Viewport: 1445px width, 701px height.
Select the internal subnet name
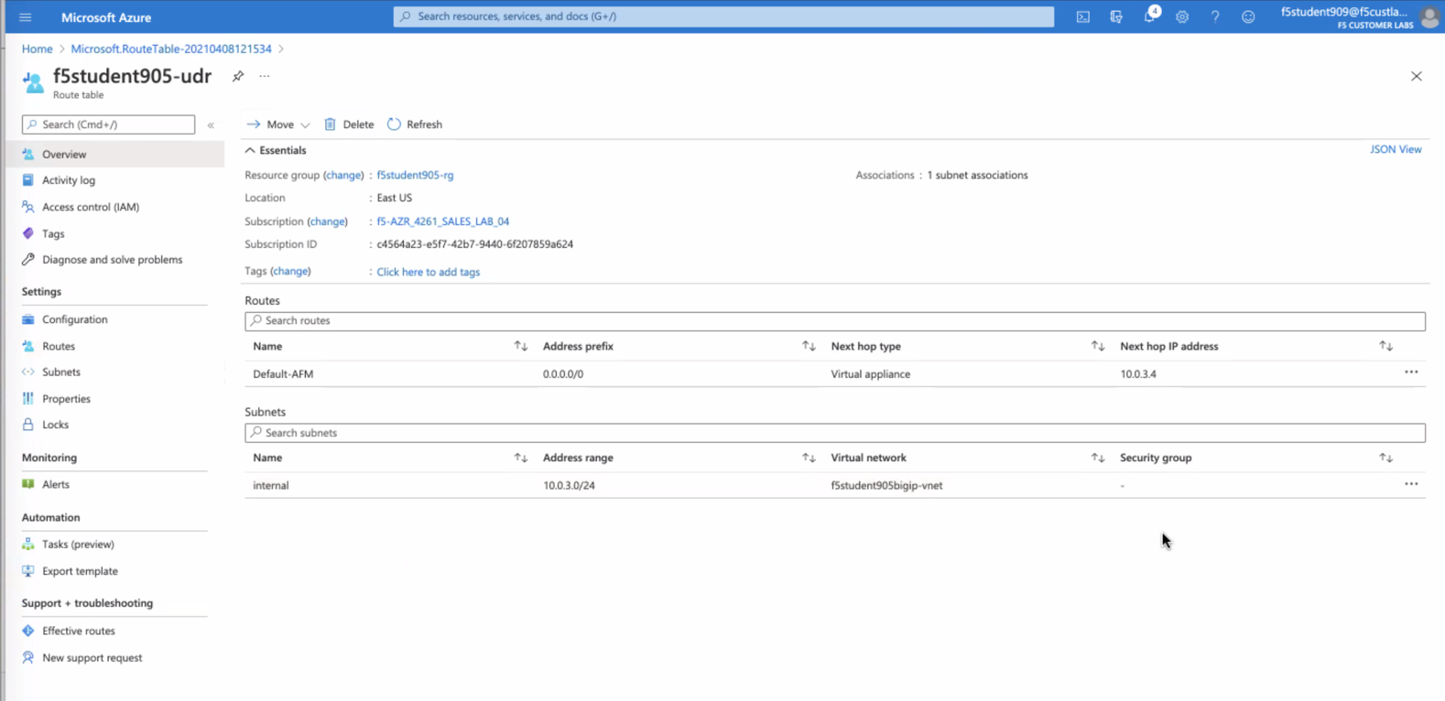click(271, 485)
